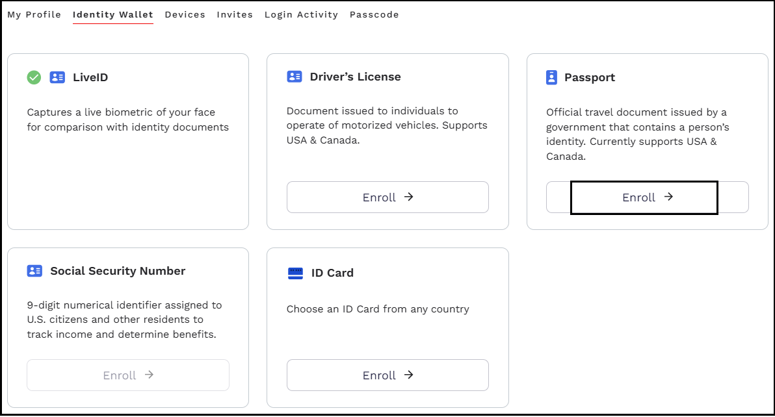Switch to the Passcode tab
Viewport: 775px width, 417px height.
pyautogui.click(x=374, y=14)
